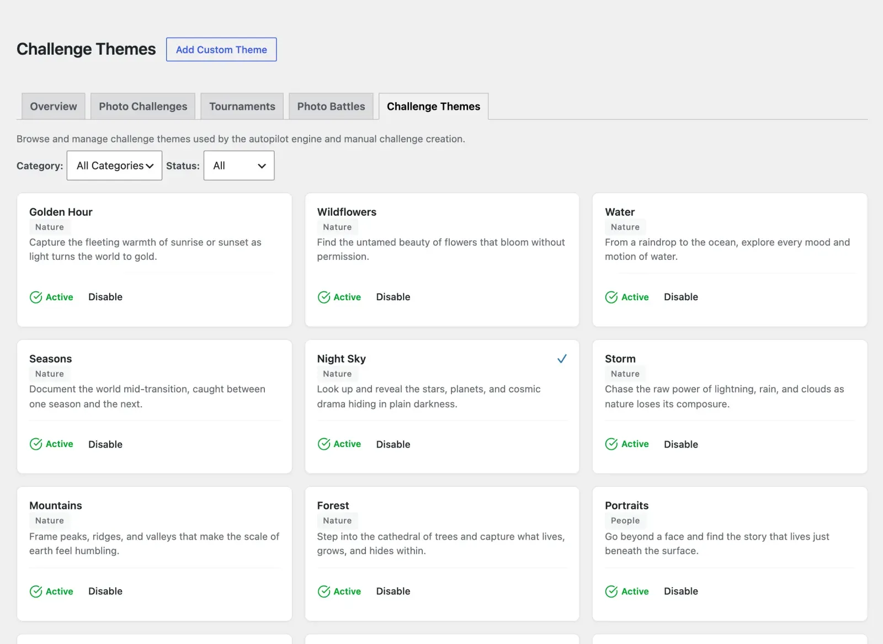Image resolution: width=883 pixels, height=644 pixels.
Task: Disable the Golden Hour theme
Action: [105, 297]
